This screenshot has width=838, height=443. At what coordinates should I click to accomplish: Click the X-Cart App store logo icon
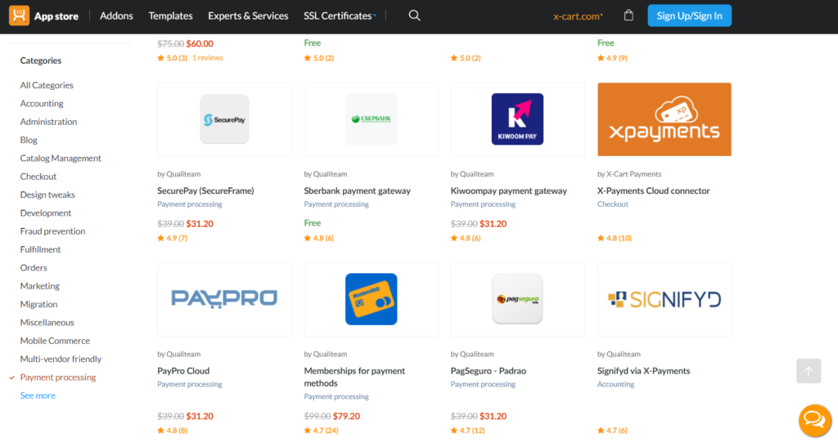[20, 16]
